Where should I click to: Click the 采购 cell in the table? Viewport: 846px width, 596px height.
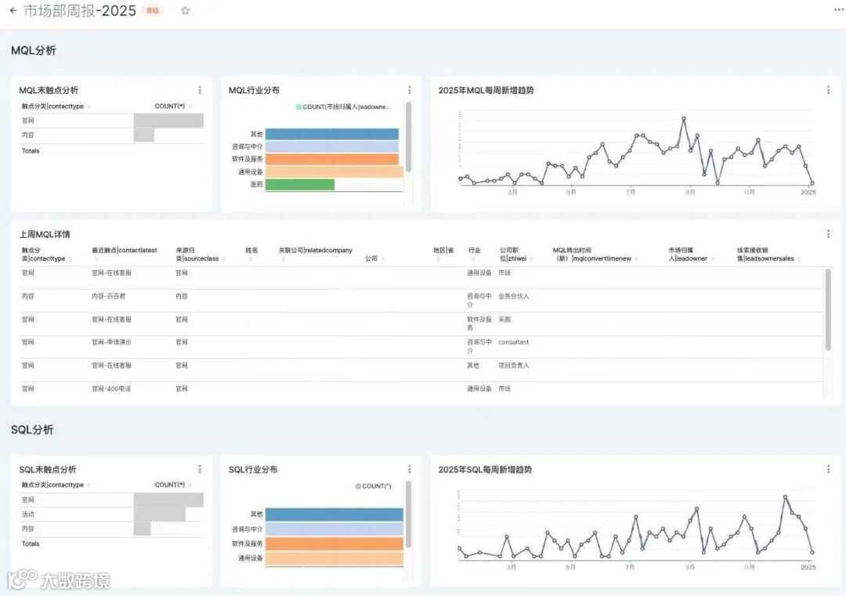[504, 320]
